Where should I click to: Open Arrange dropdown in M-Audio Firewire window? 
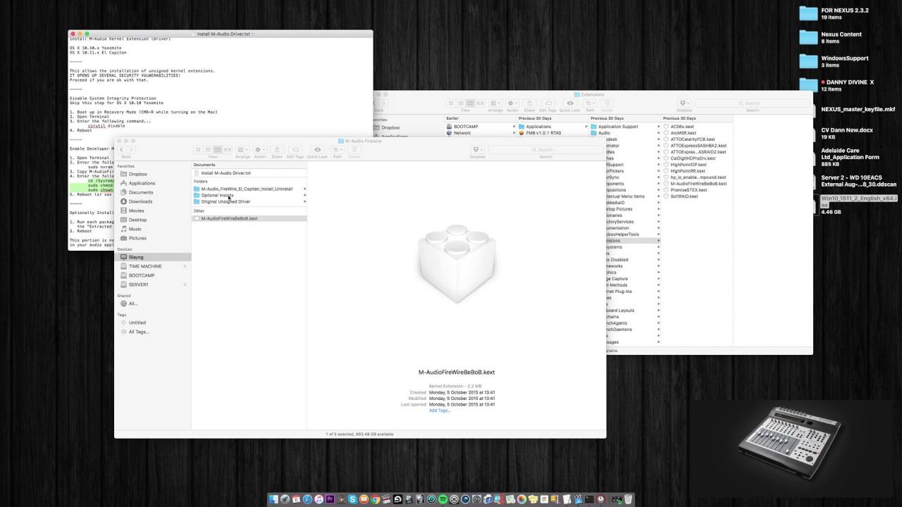[x=242, y=149]
